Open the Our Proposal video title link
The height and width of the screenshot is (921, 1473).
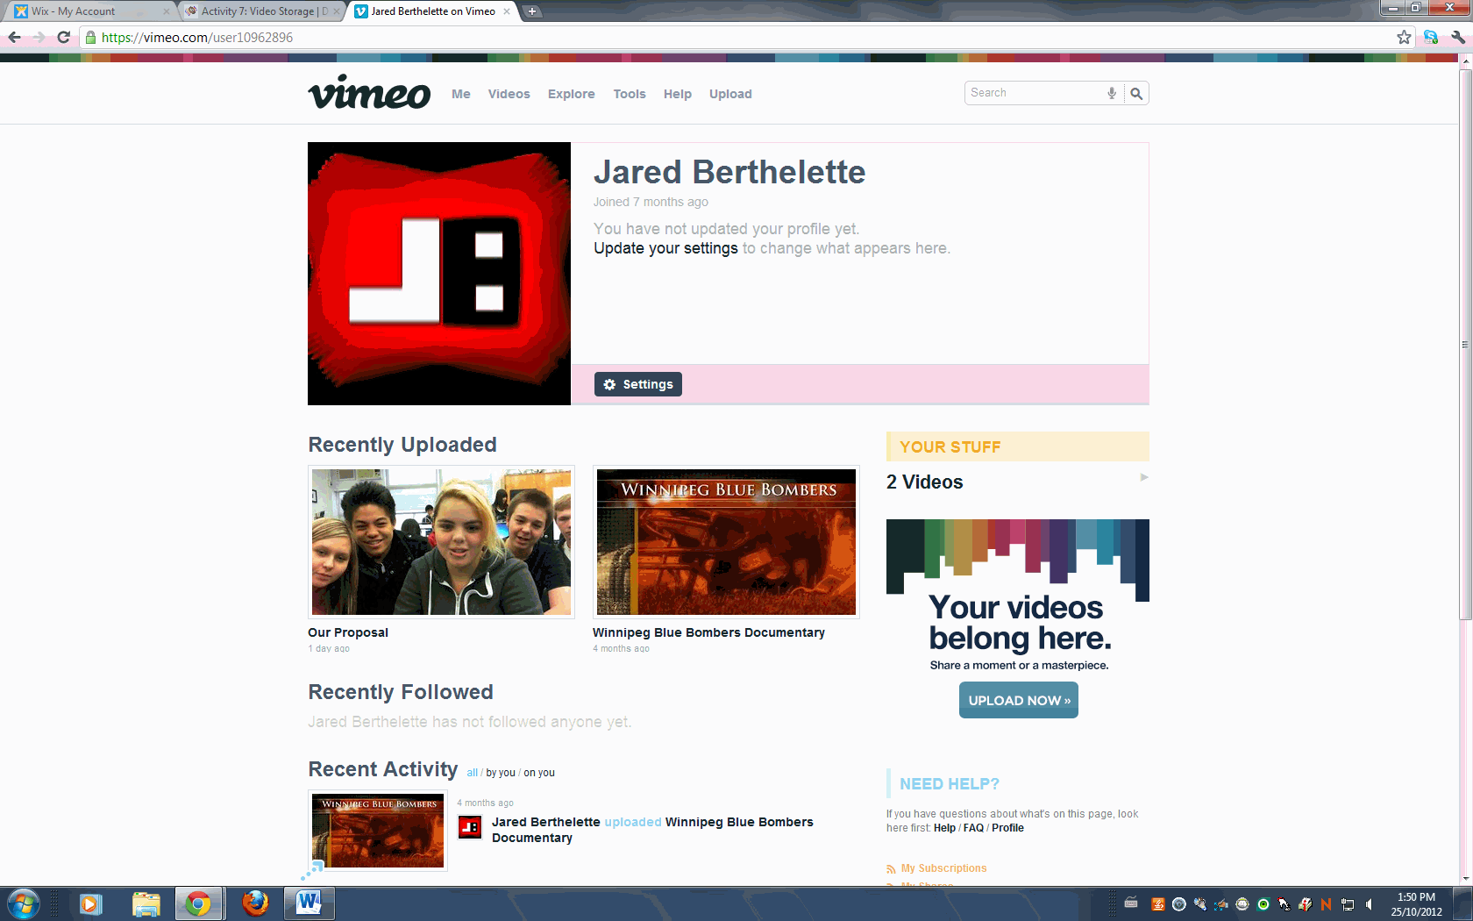coord(348,632)
